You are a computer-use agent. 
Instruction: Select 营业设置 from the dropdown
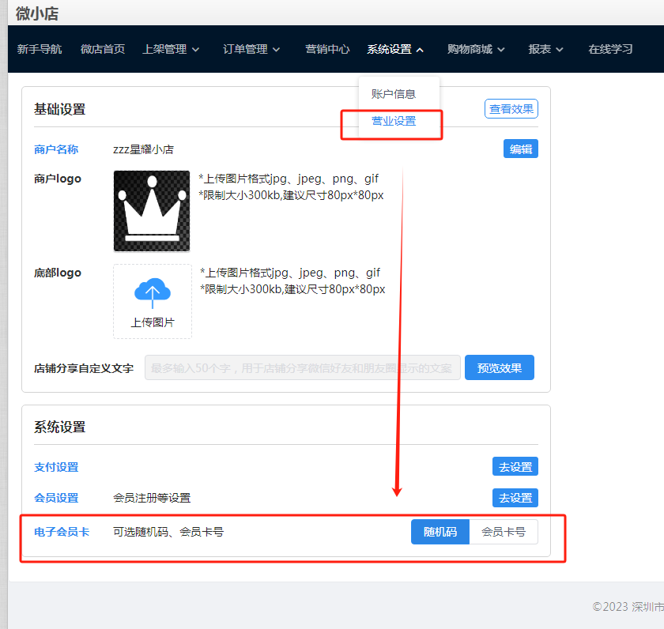394,121
